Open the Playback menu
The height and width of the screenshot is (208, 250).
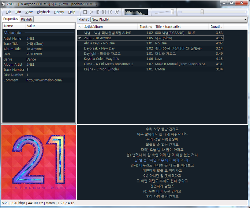tap(43, 12)
